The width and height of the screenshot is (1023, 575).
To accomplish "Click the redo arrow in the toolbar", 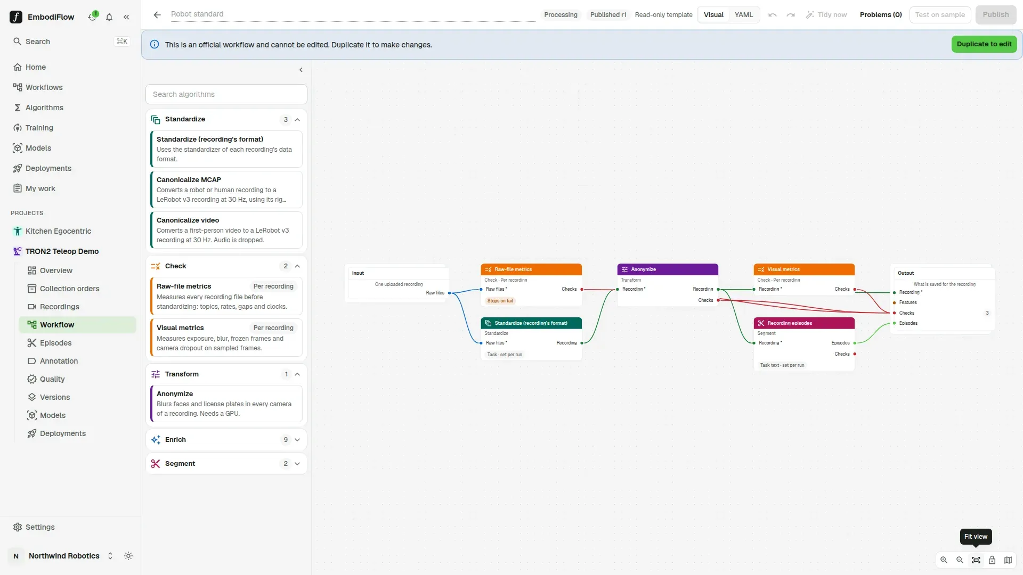I will click(x=791, y=15).
